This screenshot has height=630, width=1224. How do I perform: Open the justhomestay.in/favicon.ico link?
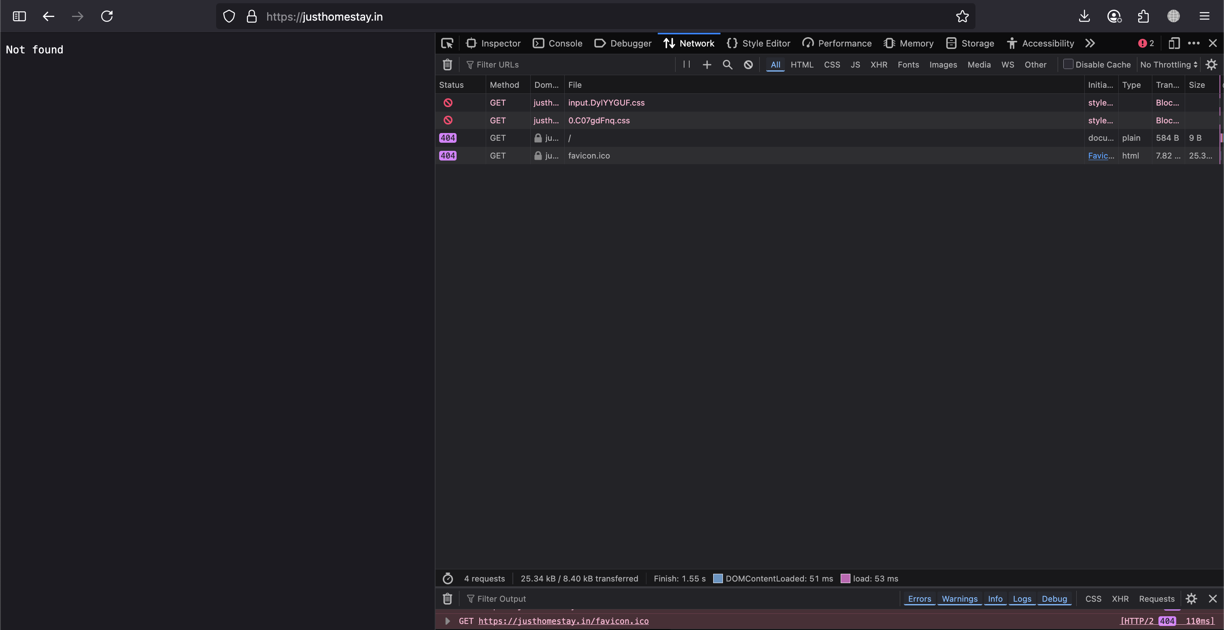(x=563, y=621)
